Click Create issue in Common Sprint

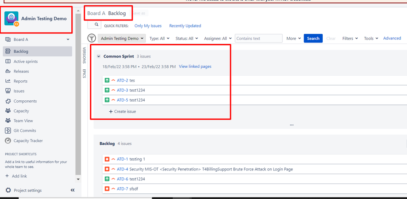122,111
